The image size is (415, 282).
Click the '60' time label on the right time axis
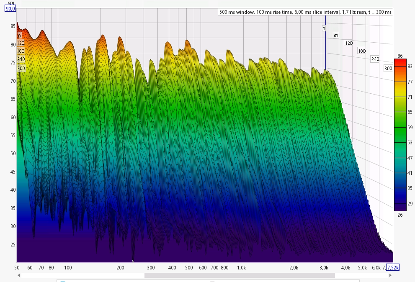tap(335, 36)
